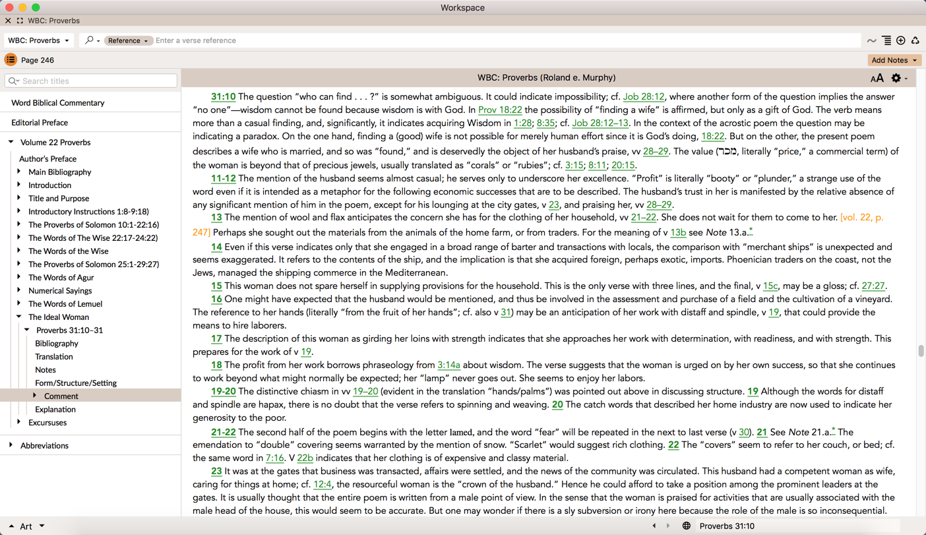This screenshot has height=535, width=926.
Task: Go back with the history left arrow
Action: pyautogui.click(x=654, y=526)
